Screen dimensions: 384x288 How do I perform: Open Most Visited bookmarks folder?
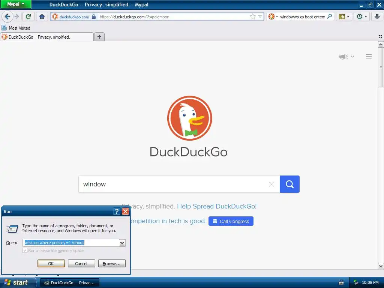pyautogui.click(x=16, y=28)
